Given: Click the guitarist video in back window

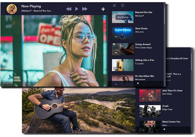Looking at the screenshot, I should 79,110.
